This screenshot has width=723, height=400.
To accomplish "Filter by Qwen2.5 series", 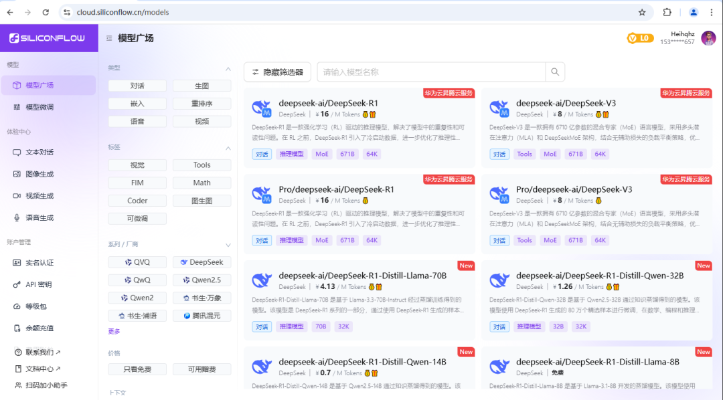I will click(202, 280).
